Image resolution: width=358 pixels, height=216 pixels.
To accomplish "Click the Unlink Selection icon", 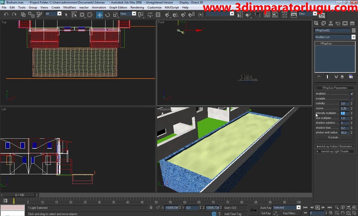I will point(31,15).
